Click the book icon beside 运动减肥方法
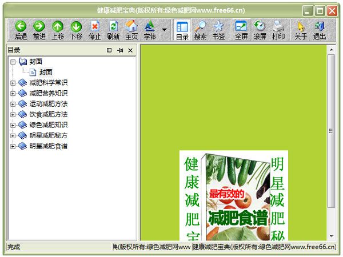Screen dimensions: 343x257 click(x=22, y=104)
